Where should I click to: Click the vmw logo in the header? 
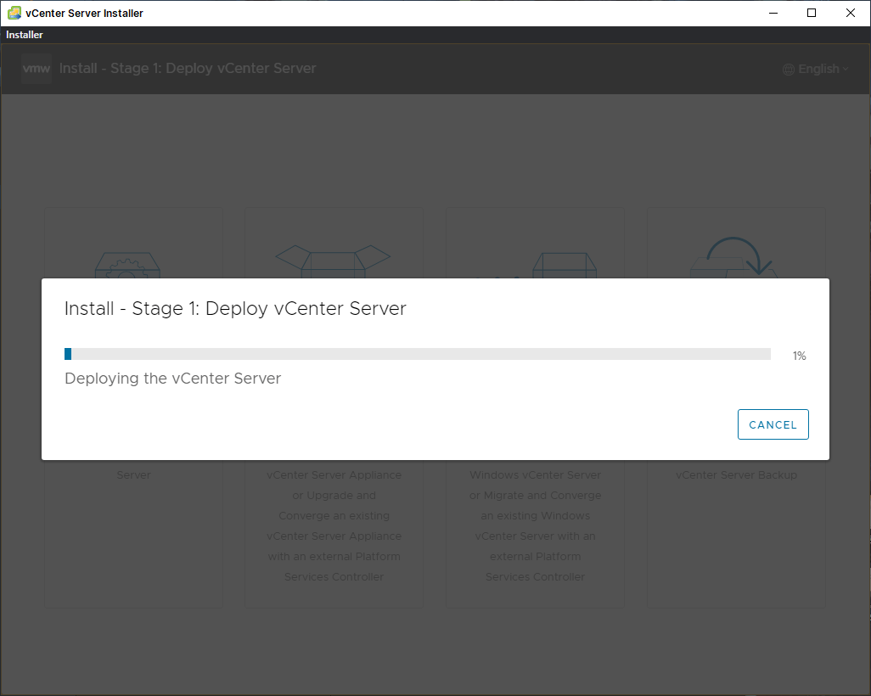point(37,69)
